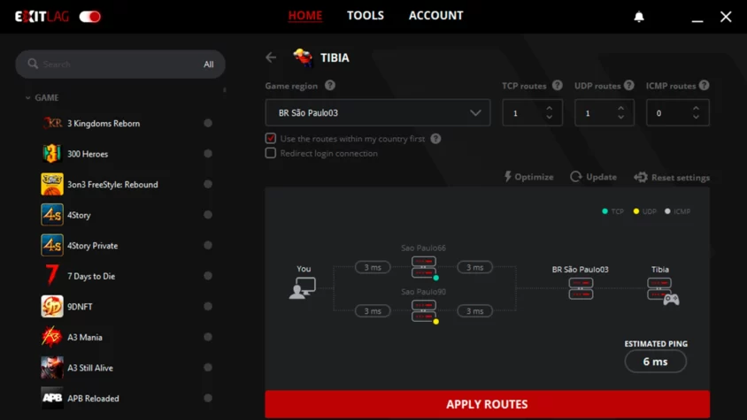Click the UDP legend color dot
The height and width of the screenshot is (420, 747).
[x=636, y=211]
